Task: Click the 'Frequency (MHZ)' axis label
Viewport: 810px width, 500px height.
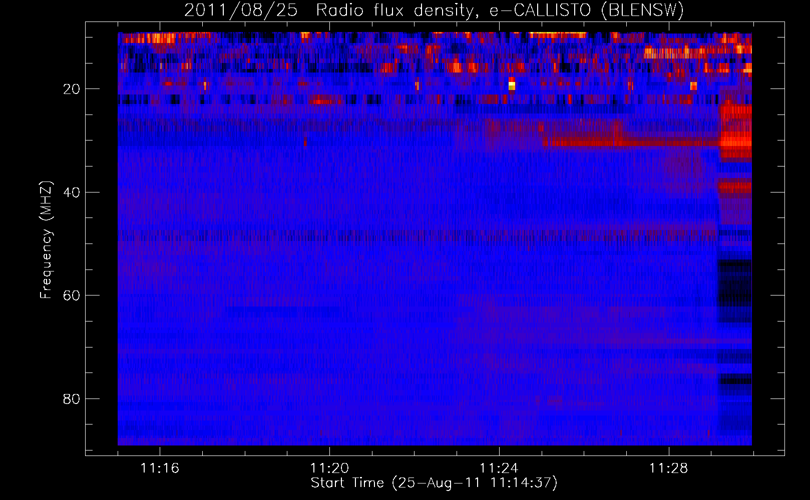Action: coord(46,240)
